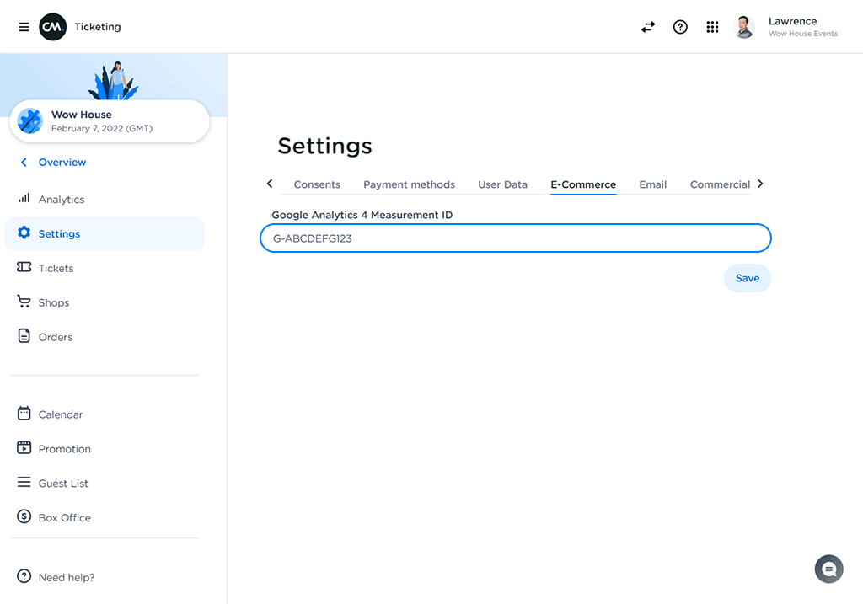Open the Calendar page
The width and height of the screenshot is (863, 604).
pyautogui.click(x=61, y=414)
